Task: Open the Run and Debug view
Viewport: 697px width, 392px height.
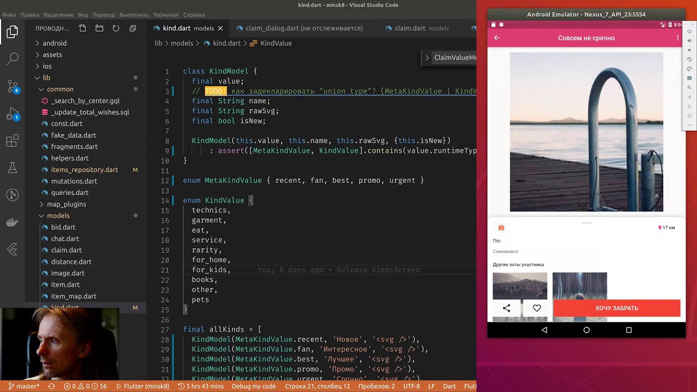Action: pos(13,114)
